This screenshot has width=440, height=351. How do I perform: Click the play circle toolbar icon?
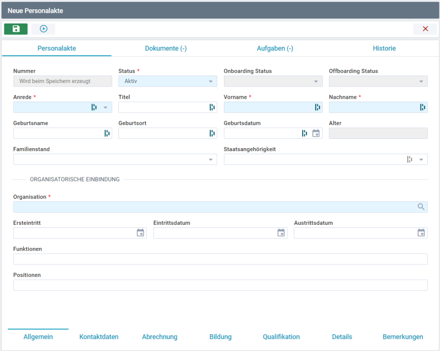(44, 29)
